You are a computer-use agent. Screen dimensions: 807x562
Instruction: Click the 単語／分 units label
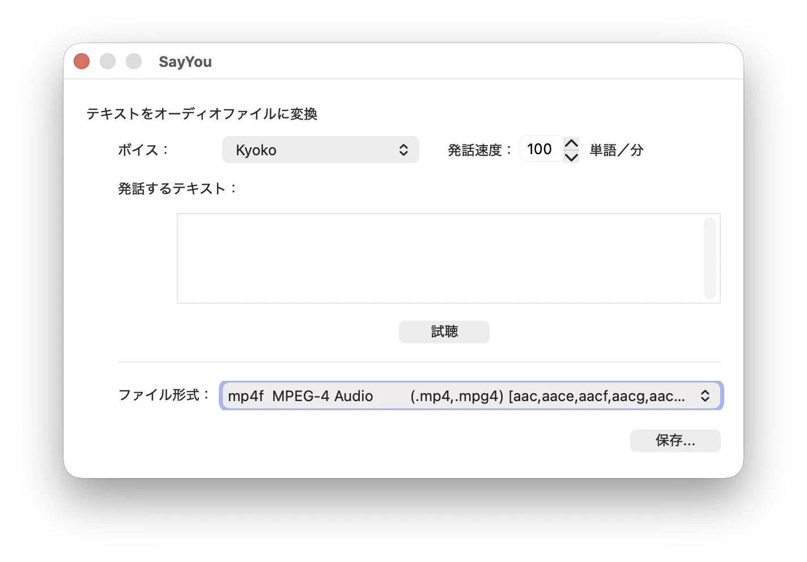(617, 150)
